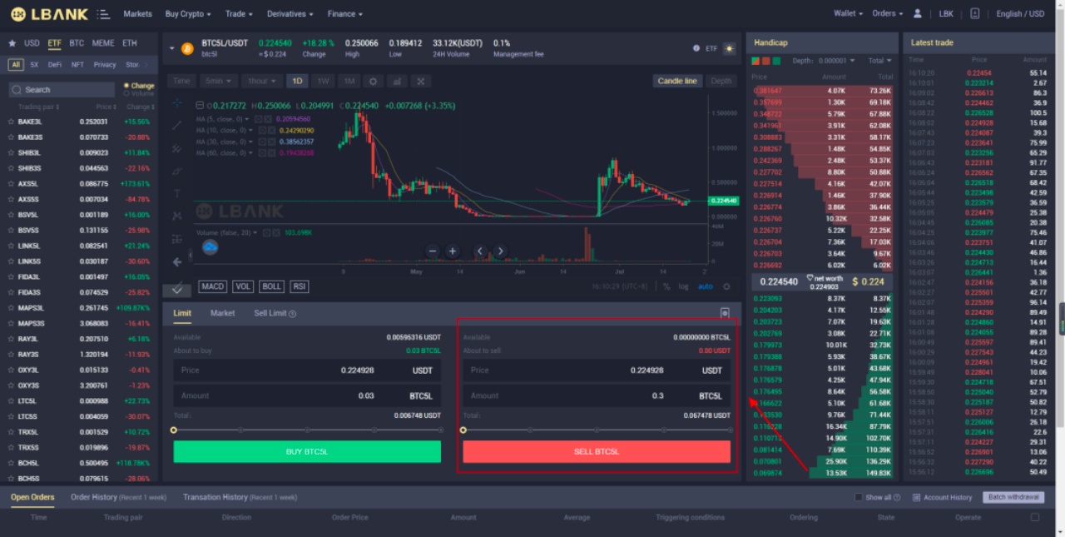Expand the 5min interval dropdown
The image size is (1065, 537).
pos(219,81)
